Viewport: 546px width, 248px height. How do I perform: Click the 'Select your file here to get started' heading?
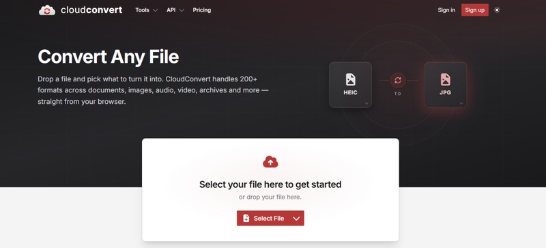270,184
